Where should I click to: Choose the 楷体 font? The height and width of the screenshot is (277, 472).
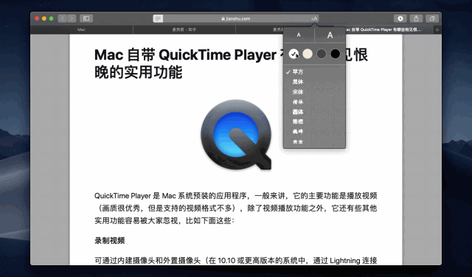point(314,102)
